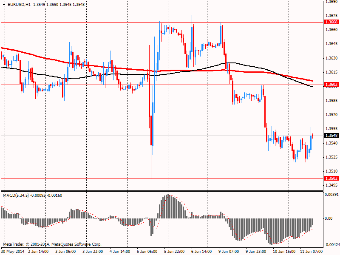The image size is (340, 255).
Task: Select the 1.3615 price axis value
Action: [331, 72]
